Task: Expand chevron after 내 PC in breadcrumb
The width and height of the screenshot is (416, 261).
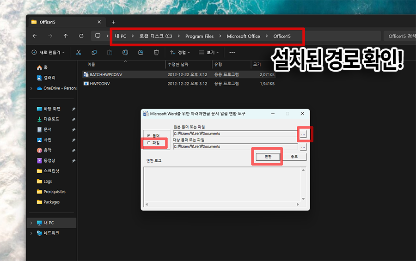Action: (x=133, y=36)
